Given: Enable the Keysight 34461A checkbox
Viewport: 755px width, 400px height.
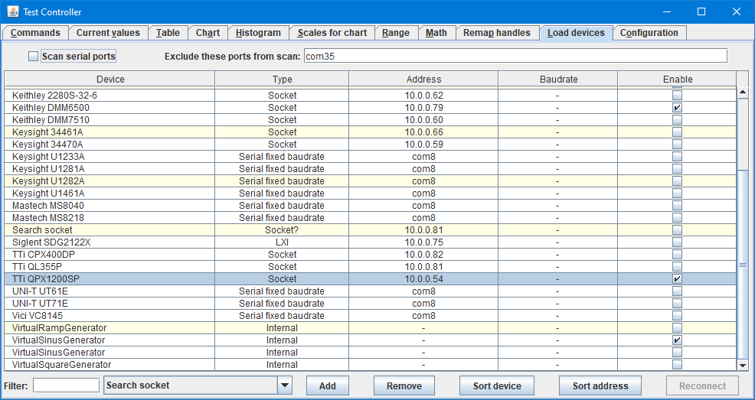Looking at the screenshot, I should click(x=677, y=132).
